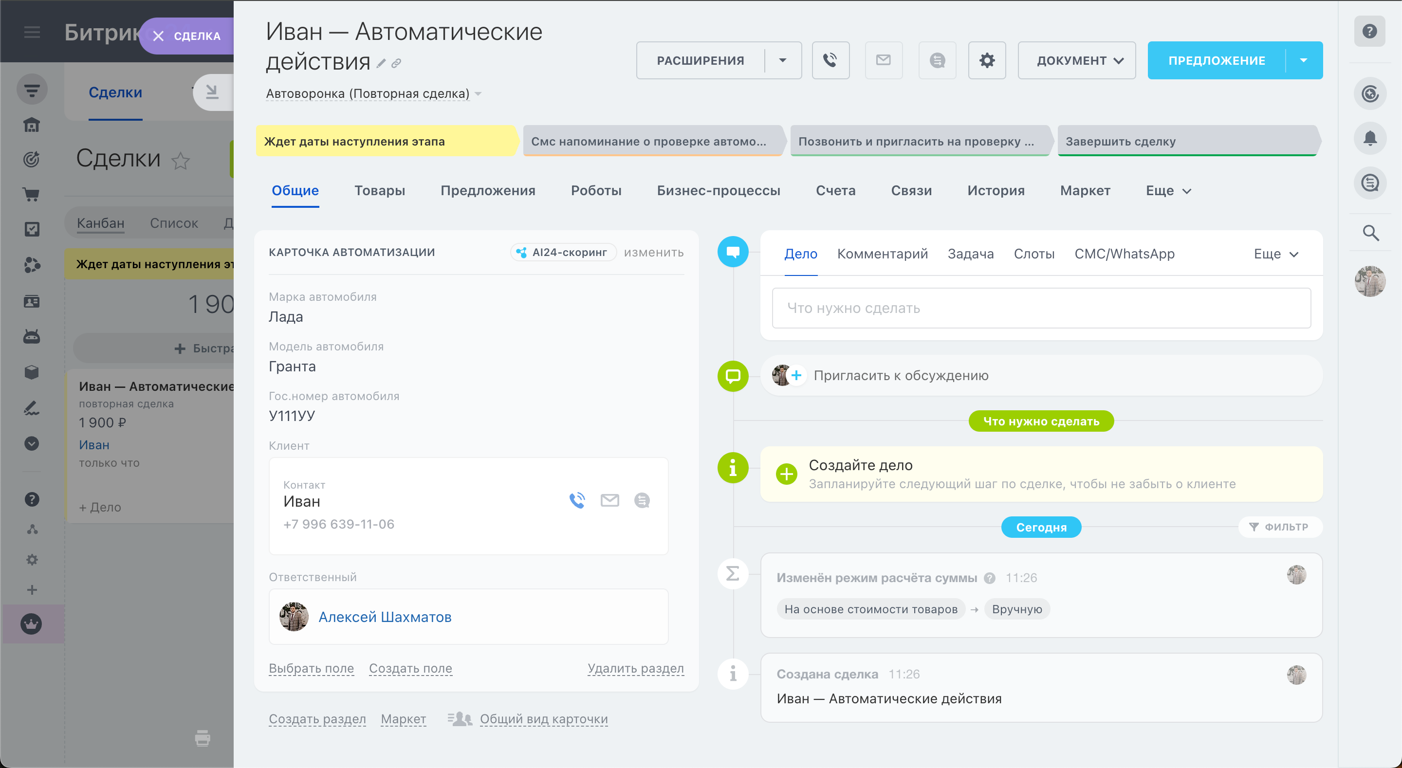This screenshot has width=1402, height=768.
Task: Call contact Иван via phone icon
Action: point(577,500)
